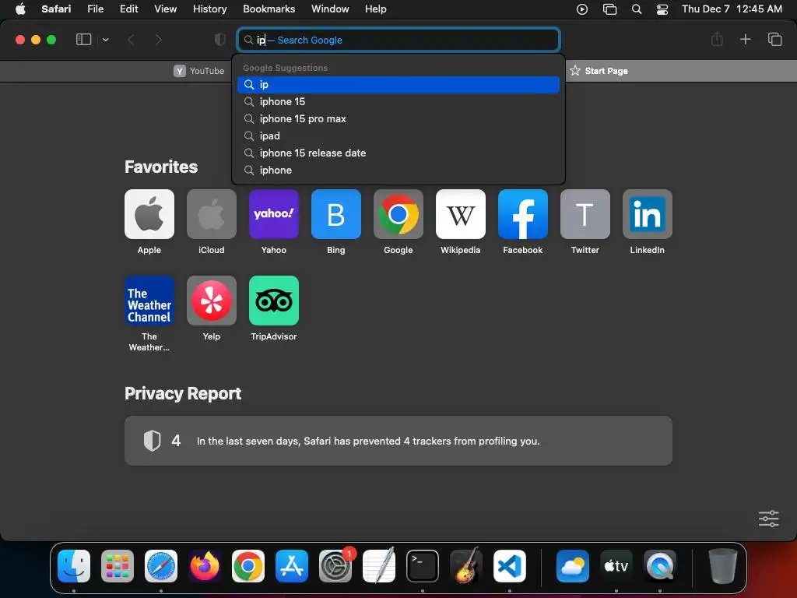Choose the 'iphone' search suggestion
The image size is (797, 598).
398,170
